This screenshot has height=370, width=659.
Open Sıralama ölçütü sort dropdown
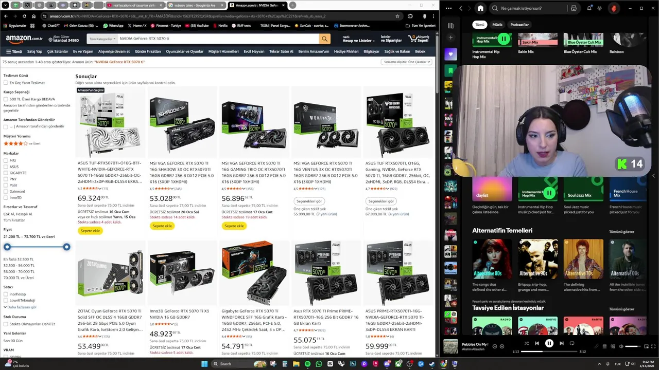coord(406,62)
